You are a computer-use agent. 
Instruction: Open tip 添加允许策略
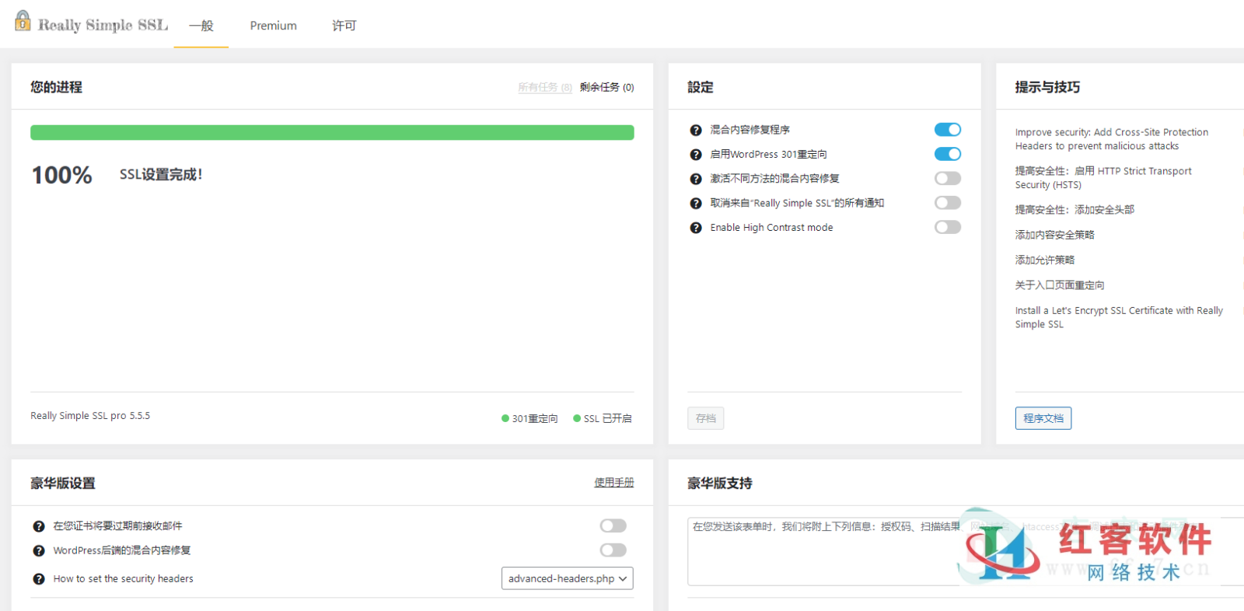(x=1045, y=260)
